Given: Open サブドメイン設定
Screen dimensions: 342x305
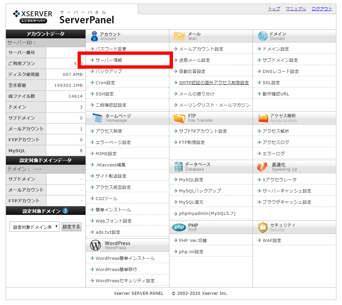Looking at the screenshot, I should [x=280, y=60].
